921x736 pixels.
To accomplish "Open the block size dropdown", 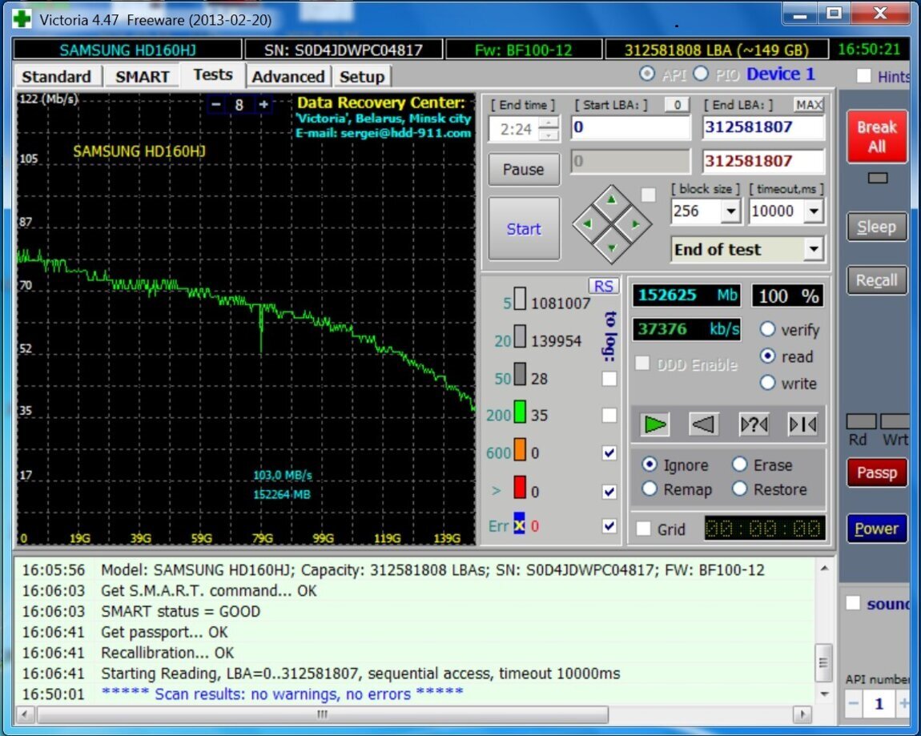I will 730,211.
